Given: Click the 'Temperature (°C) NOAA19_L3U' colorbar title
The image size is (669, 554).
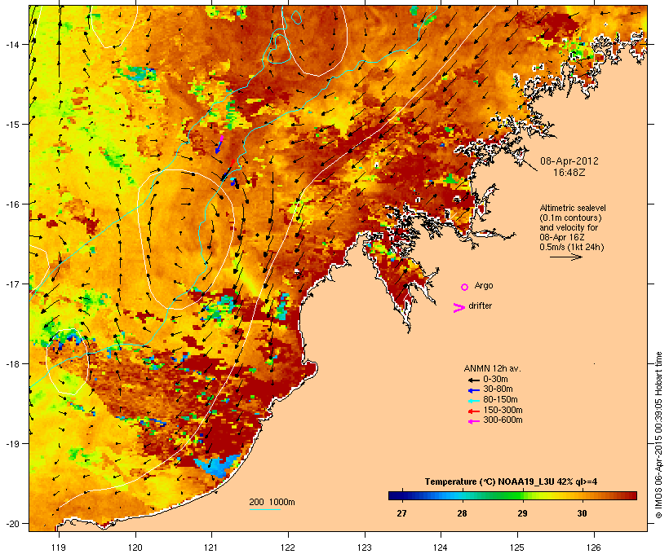Looking at the screenshot, I should point(489,482).
